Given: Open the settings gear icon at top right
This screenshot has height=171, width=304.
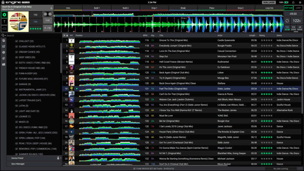Looking at the screenshot, I should (x=293, y=3).
